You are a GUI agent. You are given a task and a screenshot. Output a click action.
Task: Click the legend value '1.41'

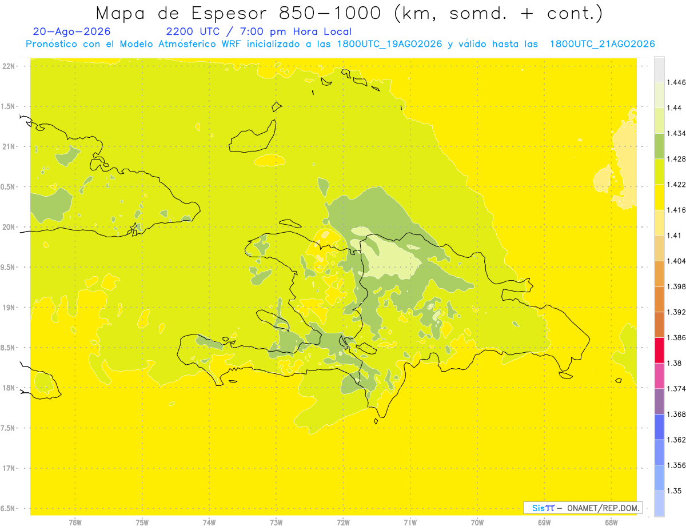(x=674, y=236)
